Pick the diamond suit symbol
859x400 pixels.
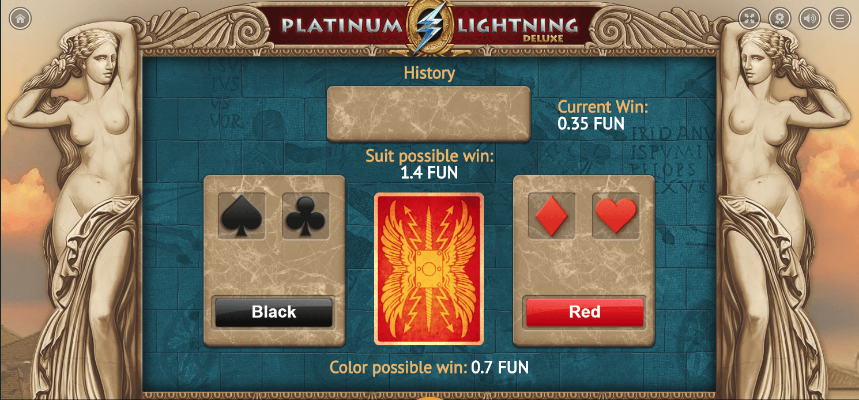[x=552, y=216]
